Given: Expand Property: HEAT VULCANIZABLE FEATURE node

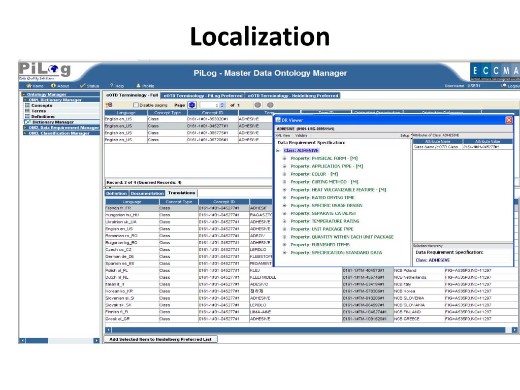Looking at the screenshot, I should [284, 190].
